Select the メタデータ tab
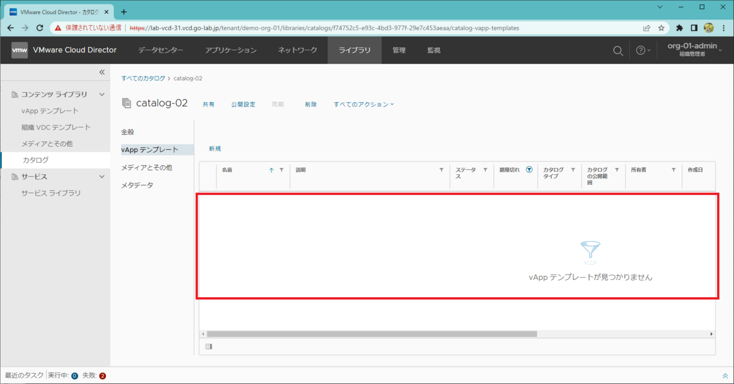 [x=137, y=185]
